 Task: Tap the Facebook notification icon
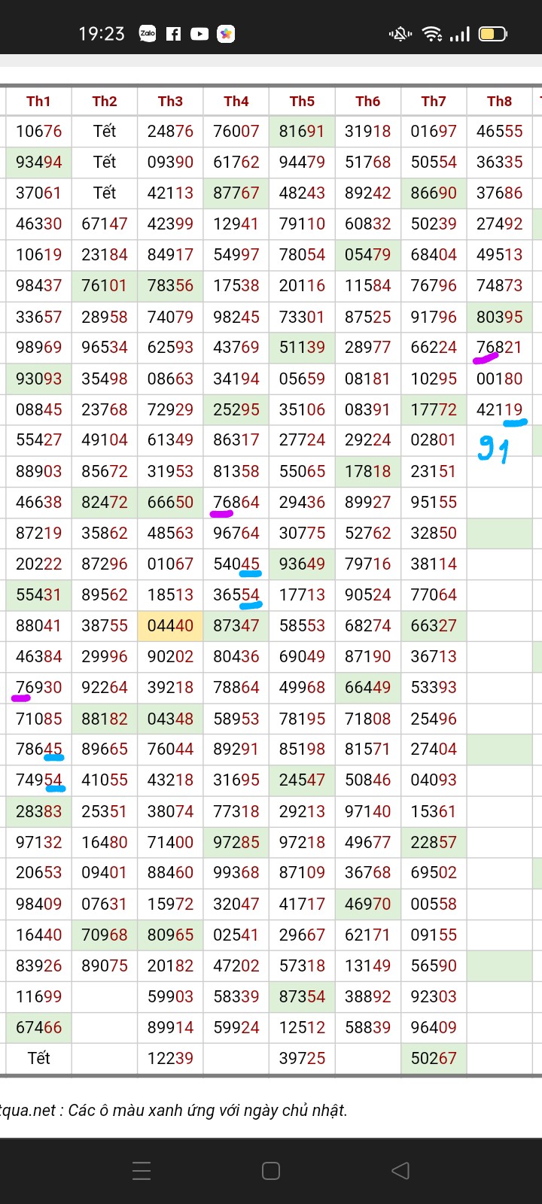pos(173,33)
